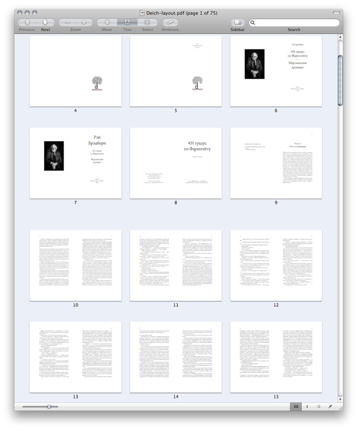Go to the Next page
The width and height of the screenshot is (357, 430).
[45, 23]
